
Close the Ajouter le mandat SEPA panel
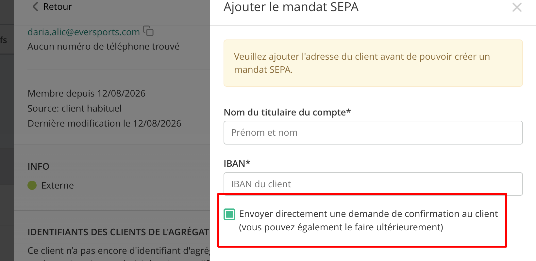pyautogui.click(x=517, y=7)
